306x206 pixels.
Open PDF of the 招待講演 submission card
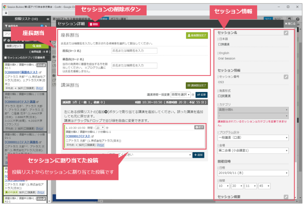(x=41, y=193)
